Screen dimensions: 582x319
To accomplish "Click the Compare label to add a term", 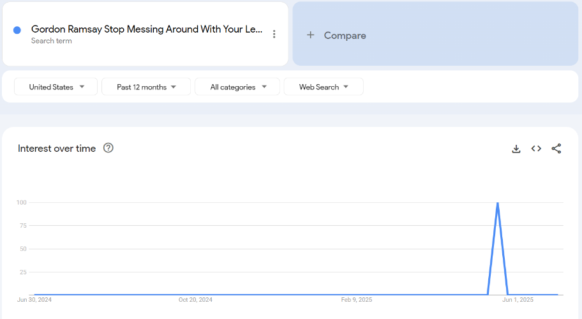I will 345,36.
